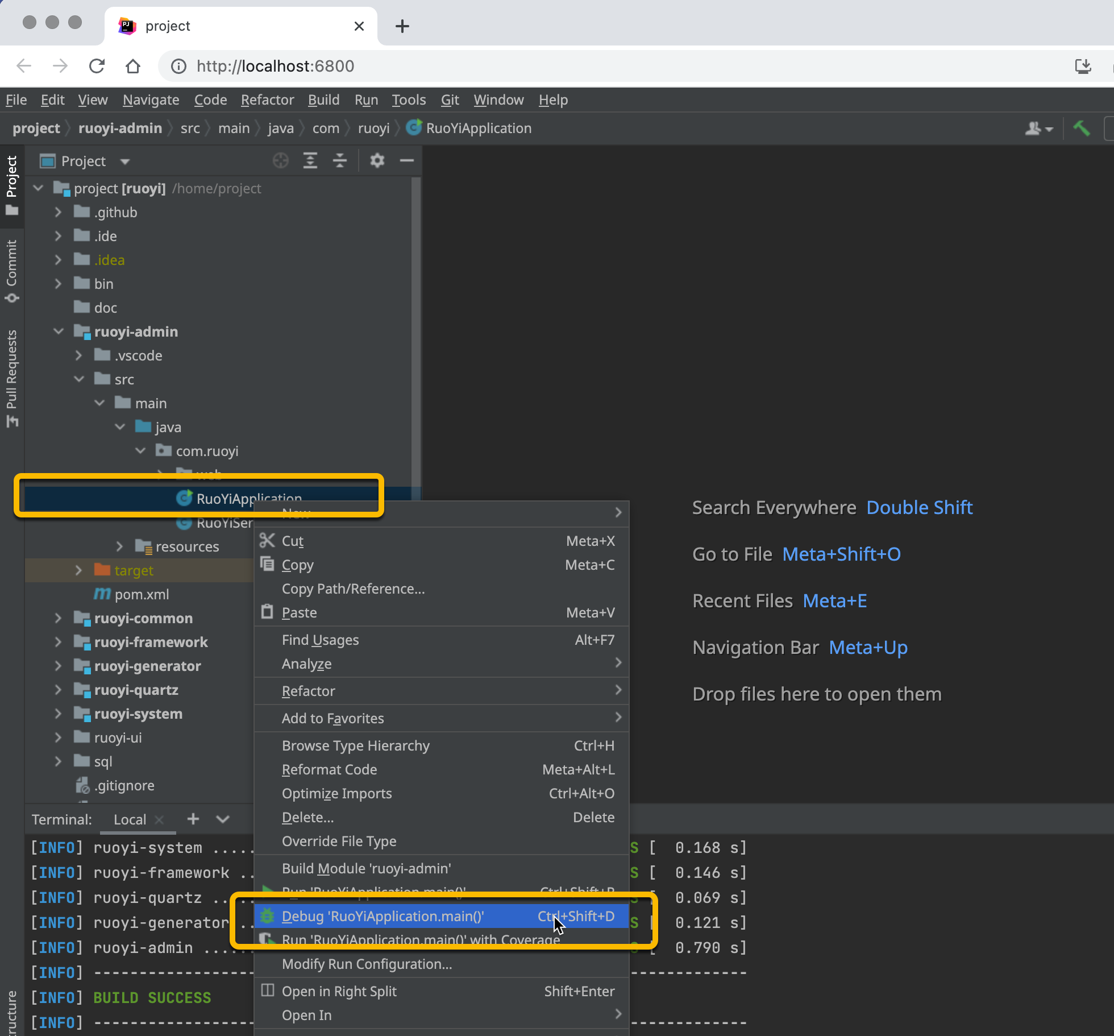Open the Refactor menu in menu bar
1114x1036 pixels.
(267, 100)
